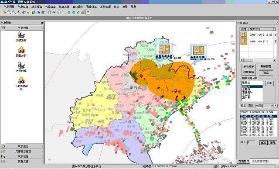Activate the zoom-in magnifier tool
This screenshot has height=169, width=279.
[9, 12]
